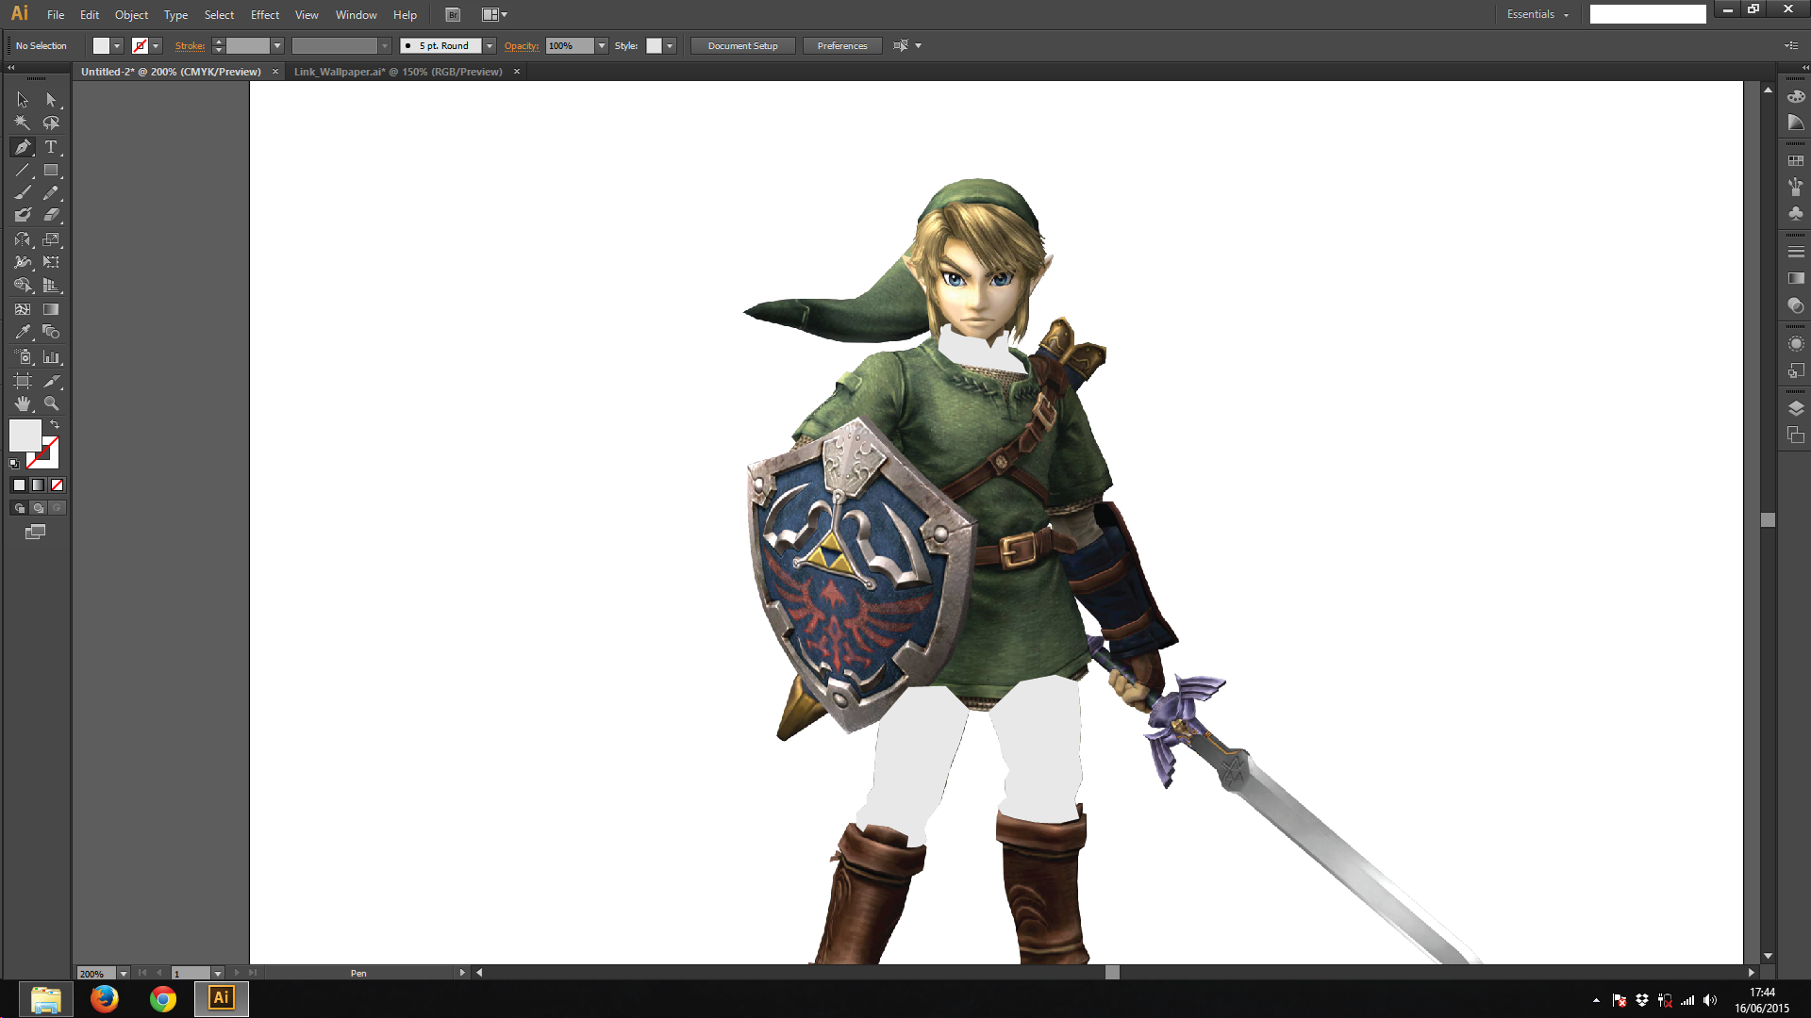Click the Stroke panel link
1811x1018 pixels.
tap(190, 46)
